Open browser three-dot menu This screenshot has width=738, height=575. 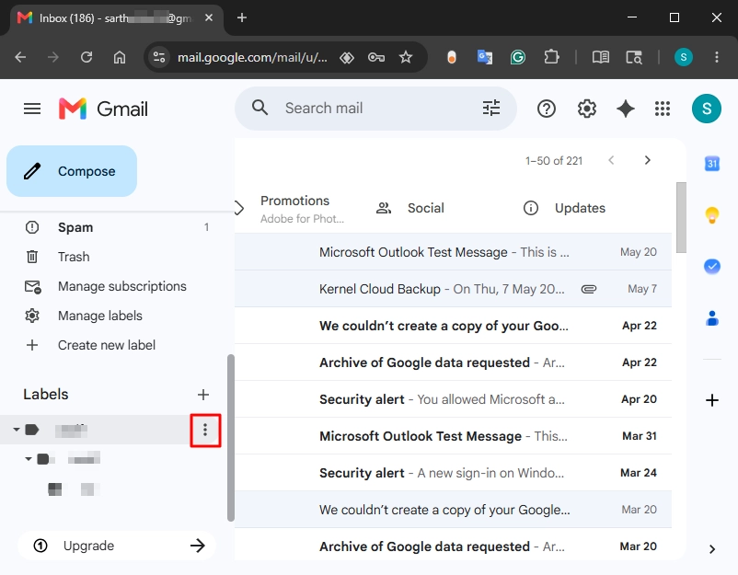tap(716, 57)
